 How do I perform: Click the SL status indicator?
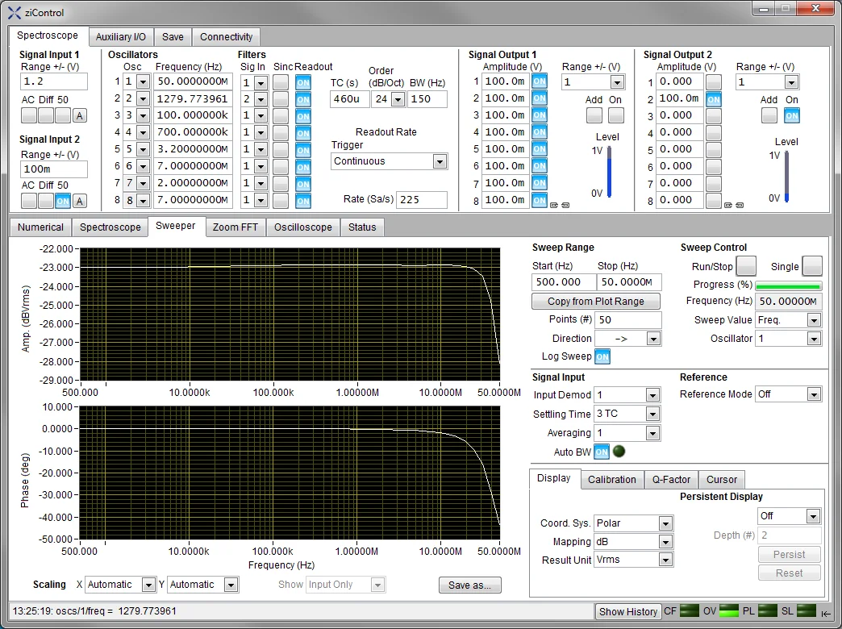[807, 611]
